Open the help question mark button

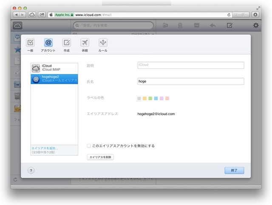31,171
